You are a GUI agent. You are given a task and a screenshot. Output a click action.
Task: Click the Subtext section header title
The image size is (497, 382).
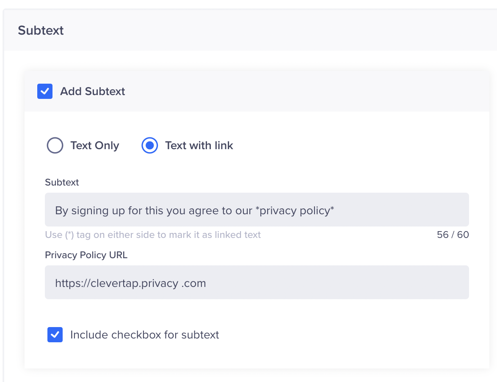click(x=41, y=30)
